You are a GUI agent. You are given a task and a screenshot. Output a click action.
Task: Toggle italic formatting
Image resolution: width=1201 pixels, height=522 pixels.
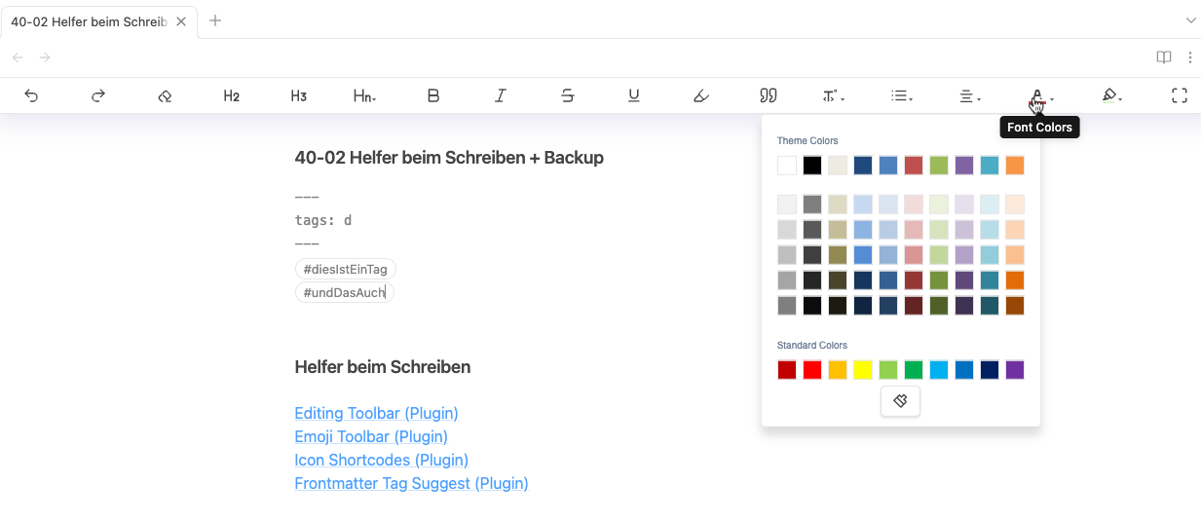coord(501,95)
